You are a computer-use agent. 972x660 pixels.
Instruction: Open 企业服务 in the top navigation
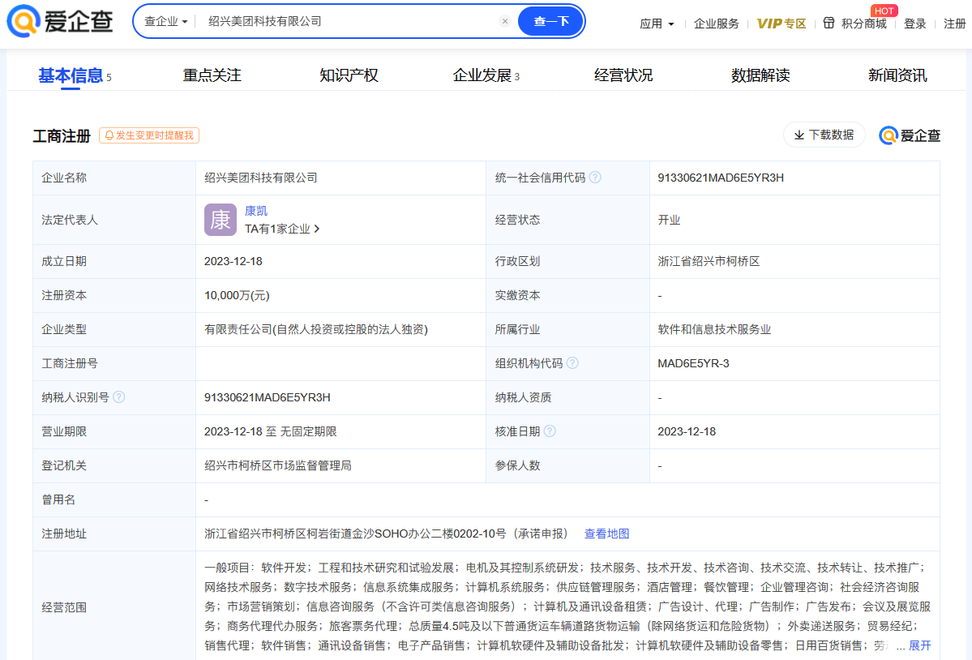(x=716, y=24)
